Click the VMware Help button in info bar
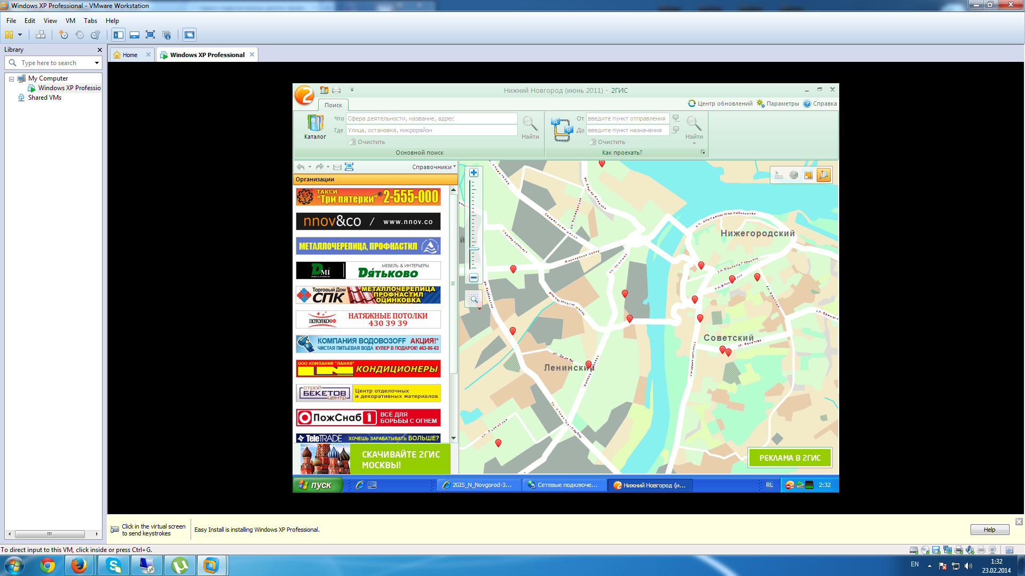Viewport: 1025px width, 576px height. tap(989, 530)
